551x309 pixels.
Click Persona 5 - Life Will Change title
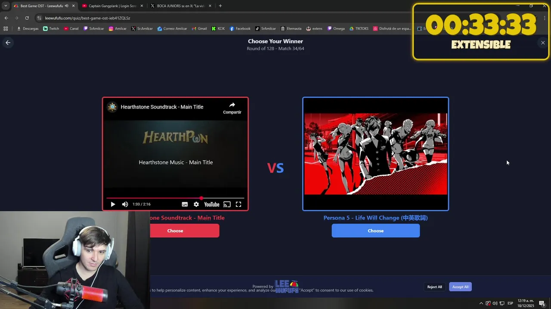tap(375, 218)
